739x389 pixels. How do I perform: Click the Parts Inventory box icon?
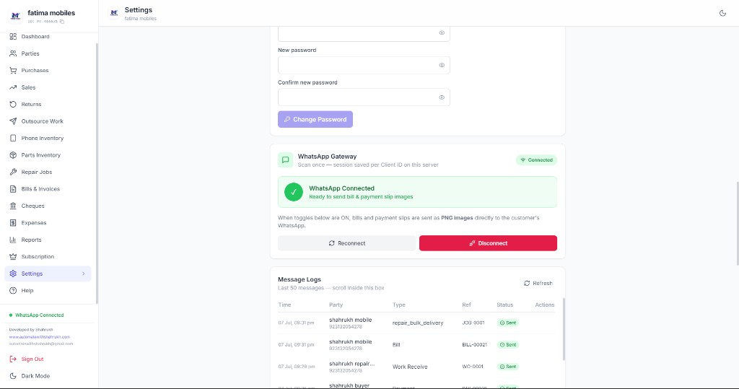(x=13, y=155)
